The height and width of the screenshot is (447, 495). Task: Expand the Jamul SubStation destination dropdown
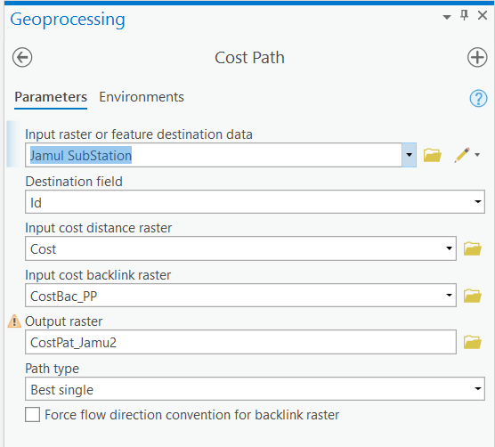tap(409, 155)
